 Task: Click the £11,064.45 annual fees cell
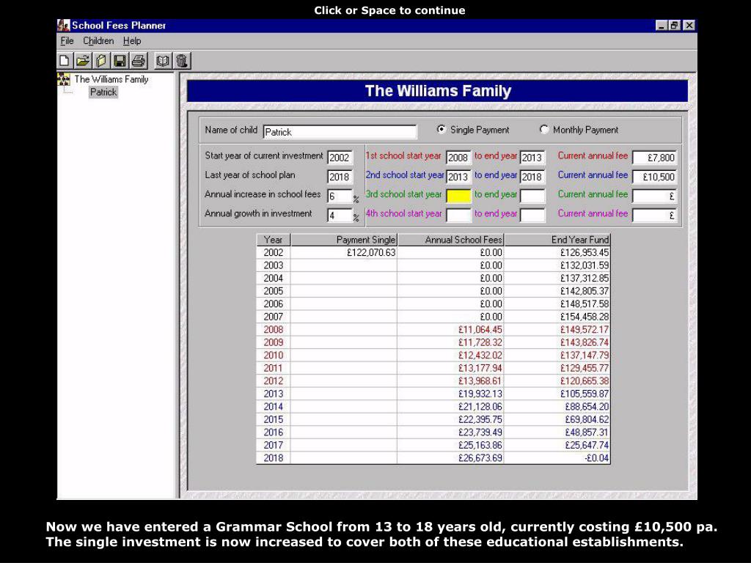pos(451,330)
